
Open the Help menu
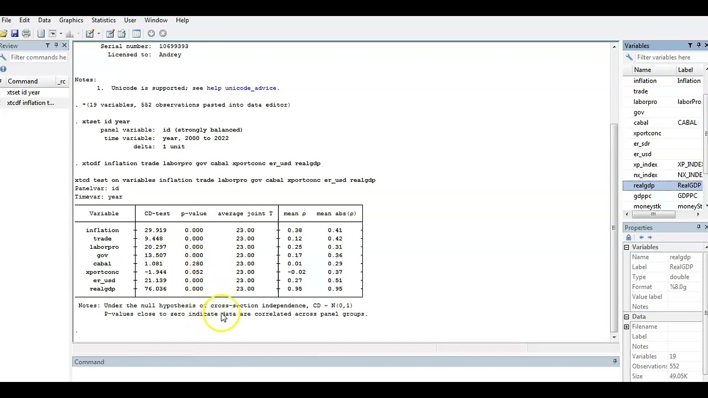pyautogui.click(x=182, y=20)
